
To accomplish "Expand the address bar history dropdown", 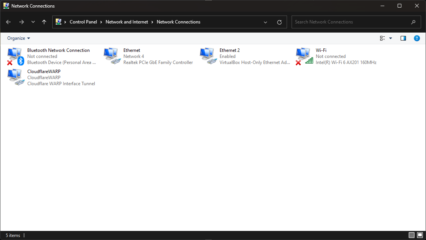I will point(265,22).
